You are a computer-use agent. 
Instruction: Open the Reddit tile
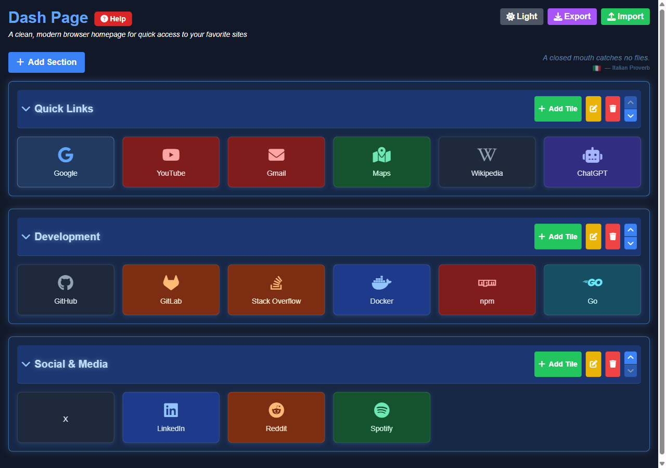coord(276,418)
